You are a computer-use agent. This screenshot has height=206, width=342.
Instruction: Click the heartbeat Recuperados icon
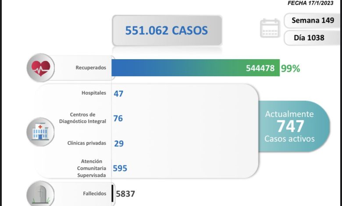click(41, 68)
